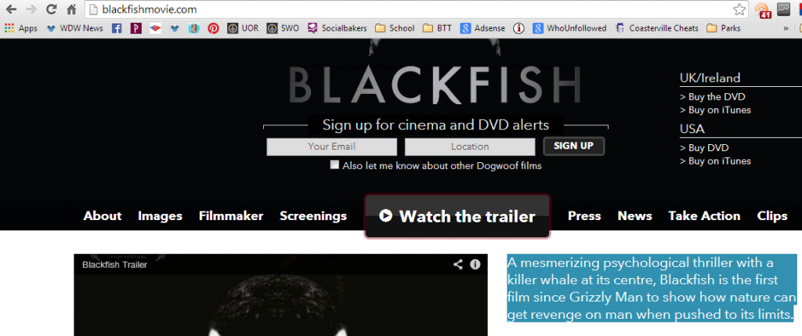Click the browser forward arrow
Viewport: 802px width, 336px height.
tap(31, 9)
